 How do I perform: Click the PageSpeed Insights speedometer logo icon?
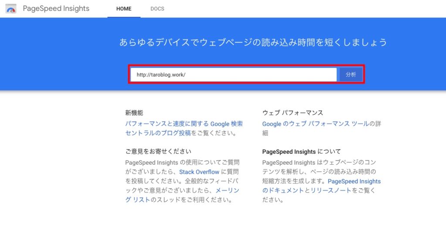coord(11,9)
